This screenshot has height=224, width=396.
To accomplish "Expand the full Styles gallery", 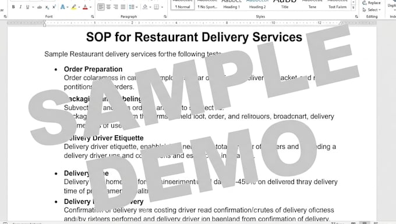I will coord(353,8).
